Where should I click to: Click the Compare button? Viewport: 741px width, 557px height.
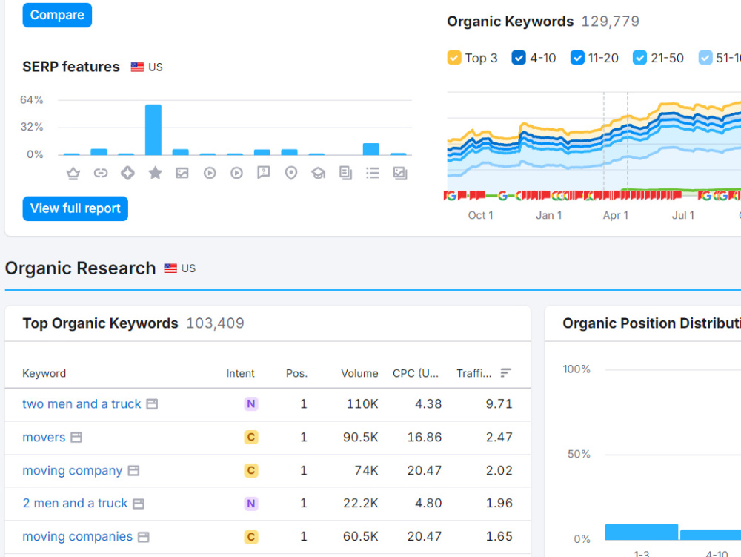(57, 15)
